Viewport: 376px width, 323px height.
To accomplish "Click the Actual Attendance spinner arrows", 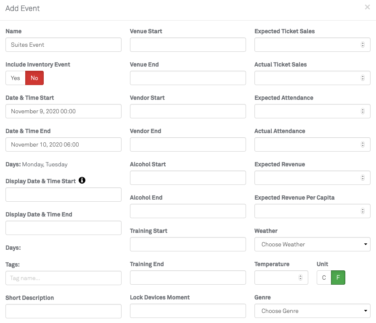I will click(363, 144).
